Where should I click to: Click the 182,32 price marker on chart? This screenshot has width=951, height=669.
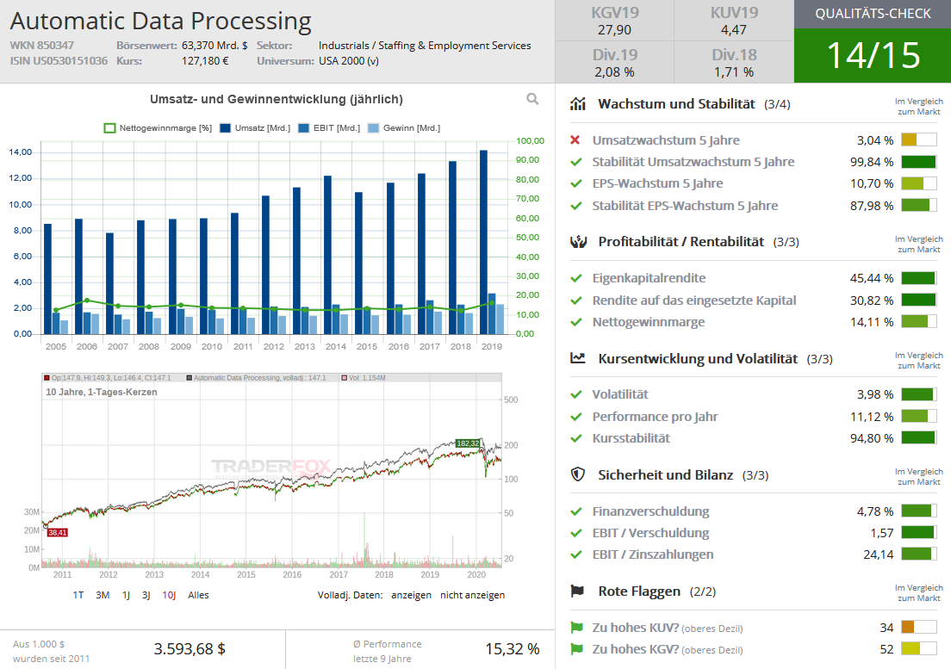click(x=468, y=443)
